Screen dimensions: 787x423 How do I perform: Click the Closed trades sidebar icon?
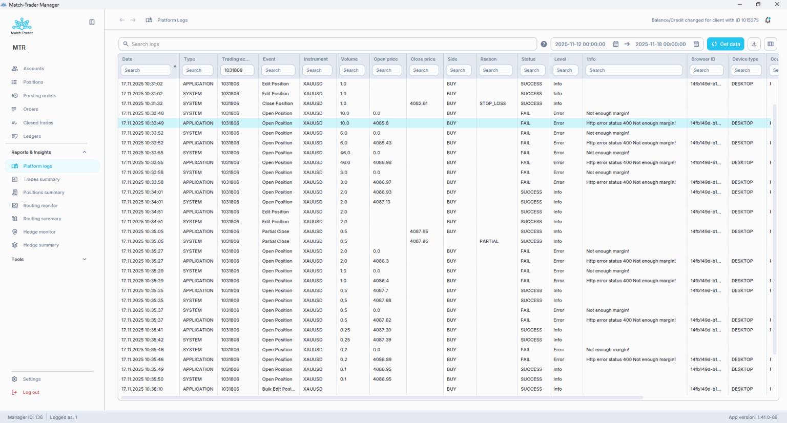pyautogui.click(x=14, y=123)
